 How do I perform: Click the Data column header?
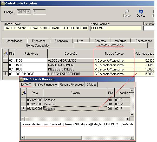click(35, 93)
